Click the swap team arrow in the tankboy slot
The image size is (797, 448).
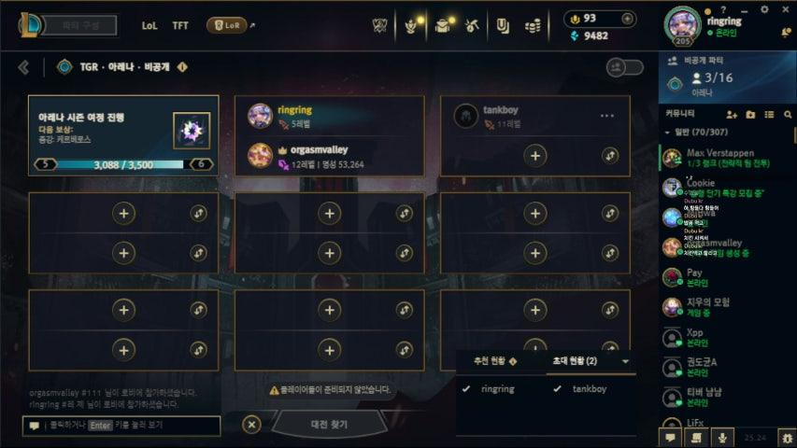pos(610,156)
